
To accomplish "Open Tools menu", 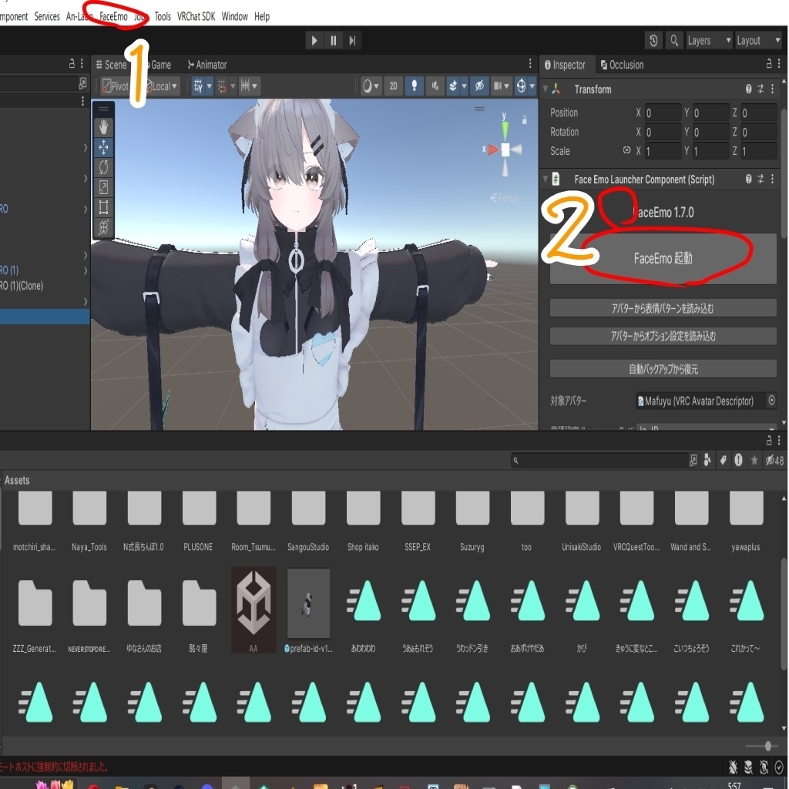I will point(163,16).
